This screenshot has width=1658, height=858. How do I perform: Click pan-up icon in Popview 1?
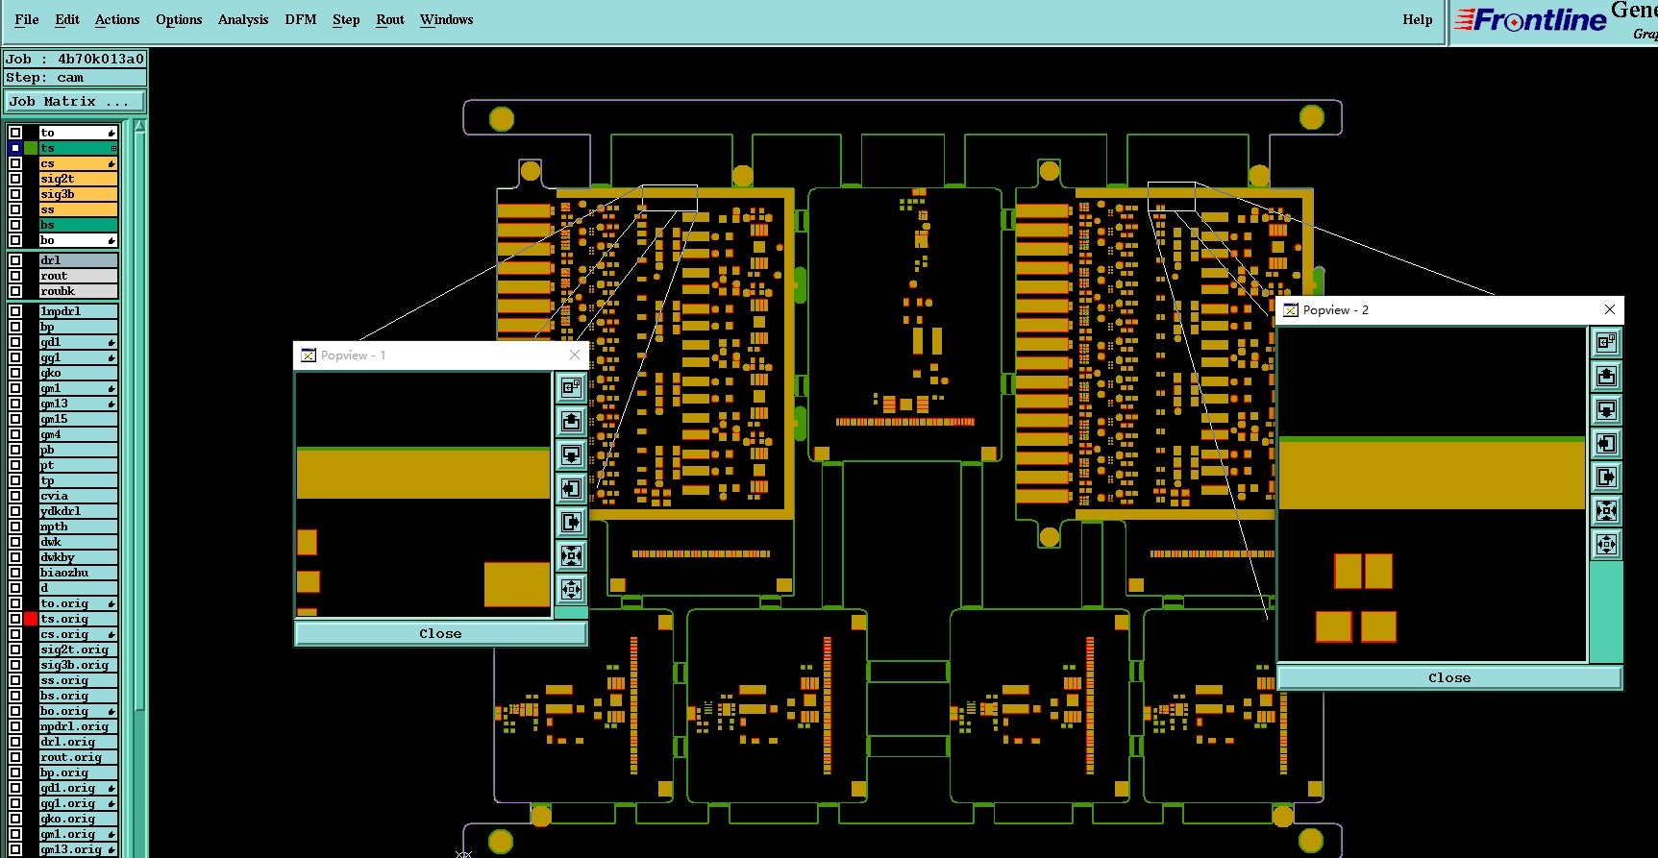click(x=571, y=421)
